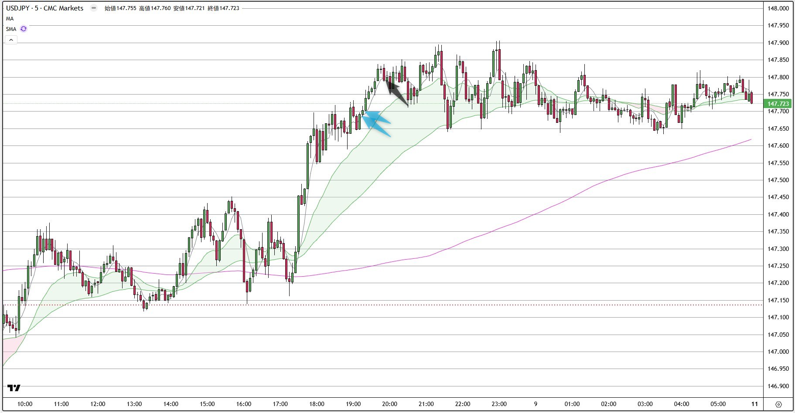Click the TradingView logo at bottom left

(14, 388)
